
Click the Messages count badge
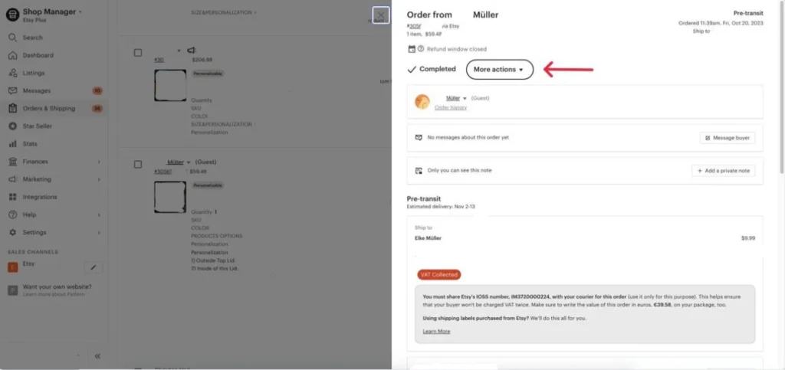click(97, 90)
